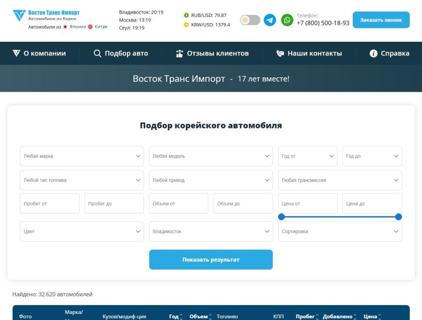Open the Наши контакты menu item
The height and width of the screenshot is (320, 422).
[309, 53]
